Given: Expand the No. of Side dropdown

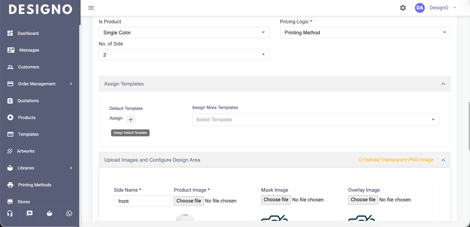Looking at the screenshot, I should click(x=184, y=55).
